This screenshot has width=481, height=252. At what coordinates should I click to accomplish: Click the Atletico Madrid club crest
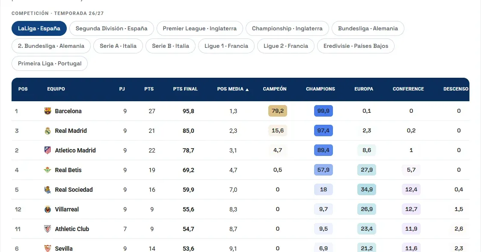click(x=48, y=150)
